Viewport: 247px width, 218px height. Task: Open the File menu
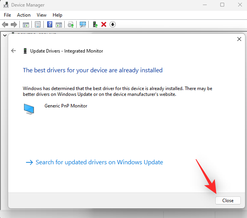[x=8, y=15]
